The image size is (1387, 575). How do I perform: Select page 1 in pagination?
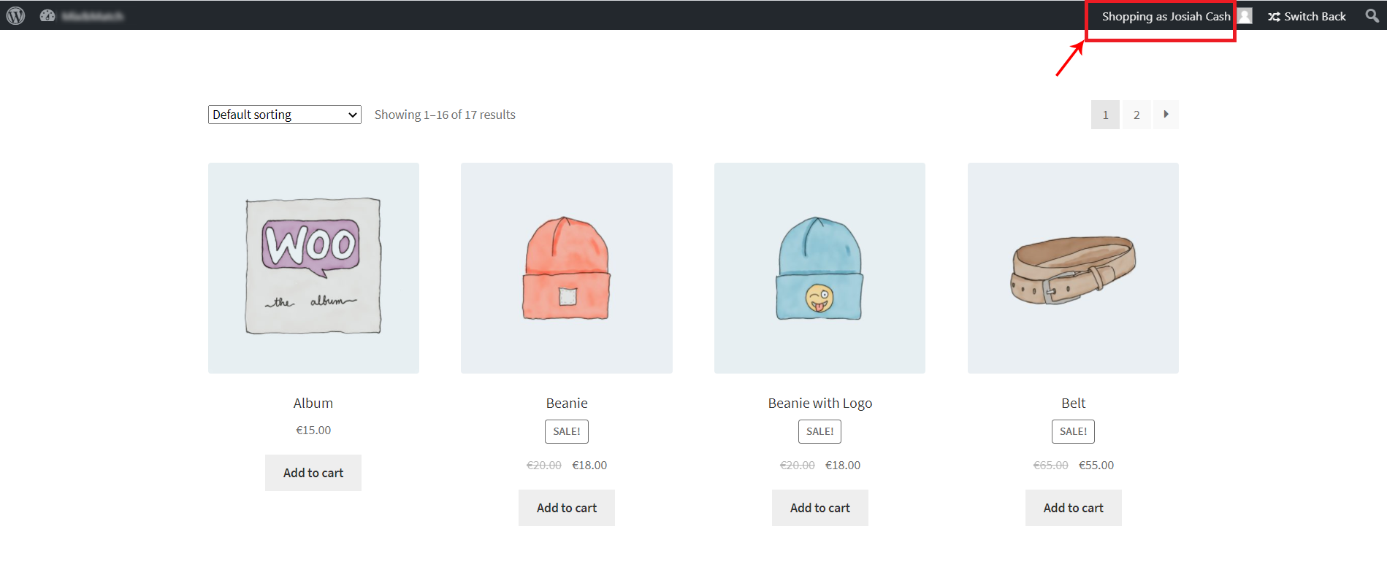(1105, 115)
